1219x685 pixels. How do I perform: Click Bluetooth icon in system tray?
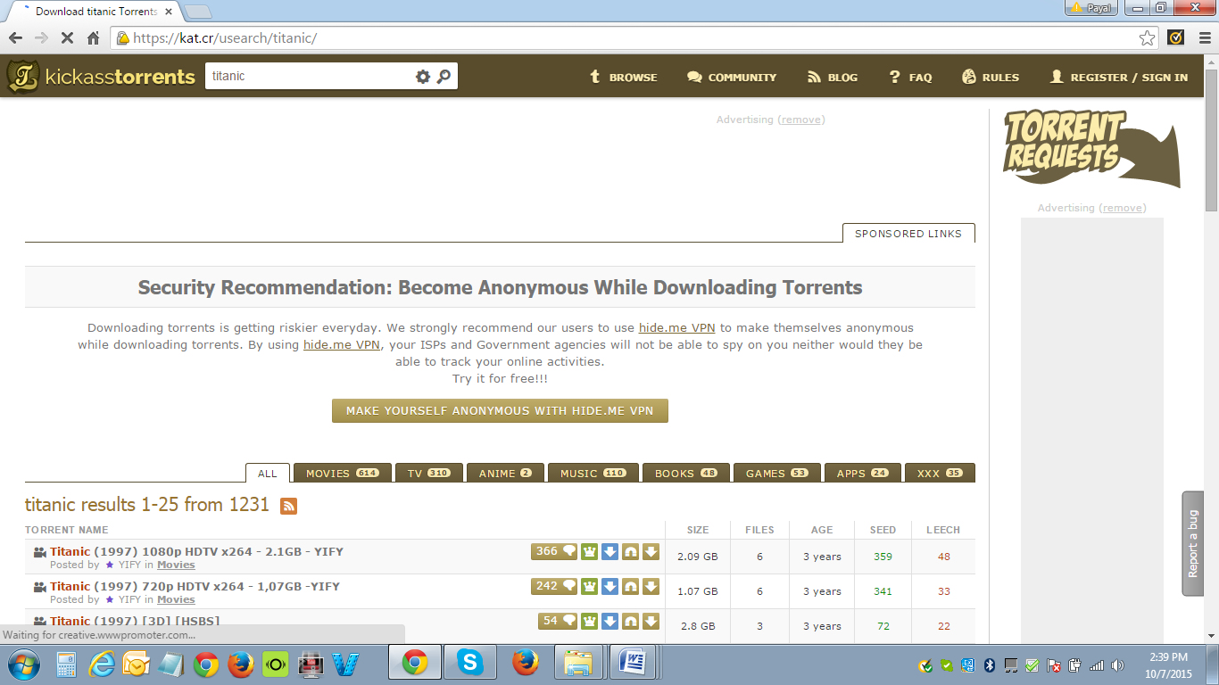pyautogui.click(x=989, y=665)
